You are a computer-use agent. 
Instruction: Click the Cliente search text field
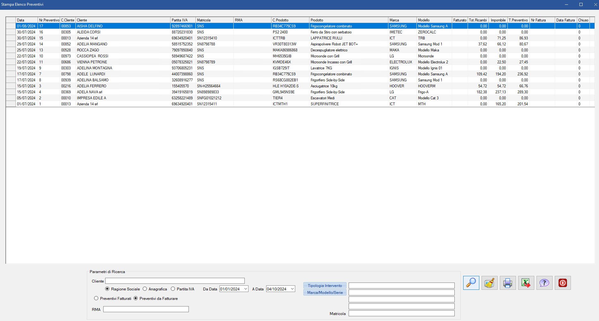175,281
